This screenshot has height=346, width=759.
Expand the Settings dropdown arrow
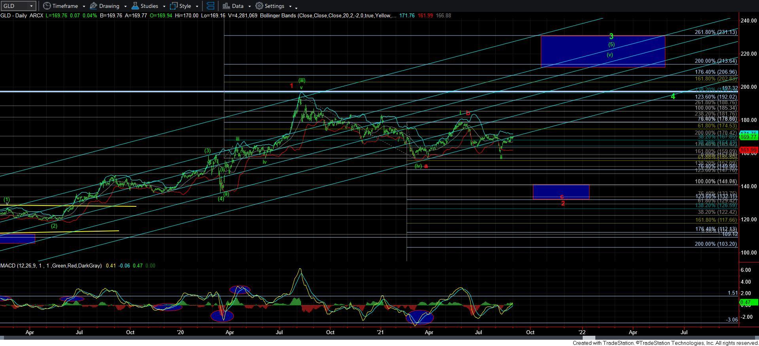coord(290,6)
